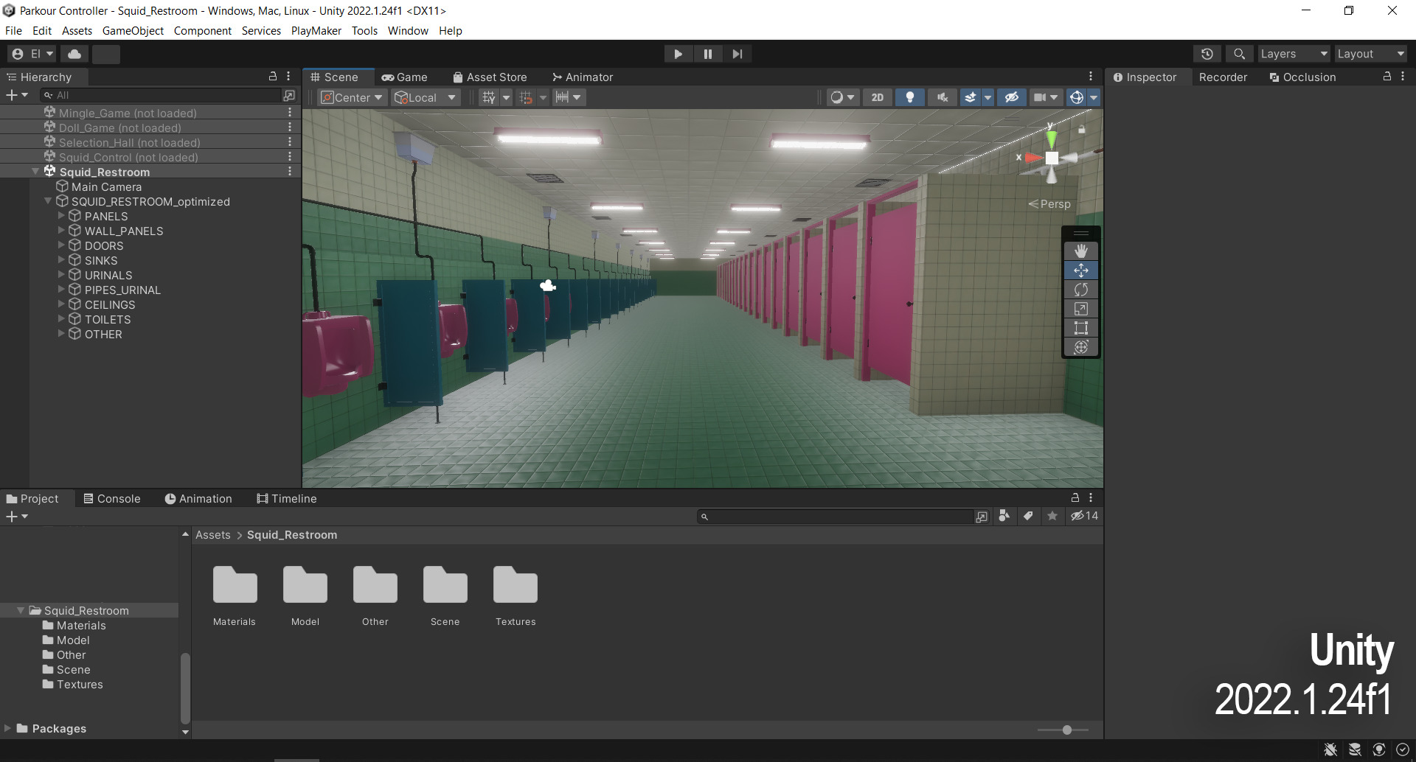The height and width of the screenshot is (762, 1416).
Task: Toggle scene lighting on or off
Action: (910, 97)
